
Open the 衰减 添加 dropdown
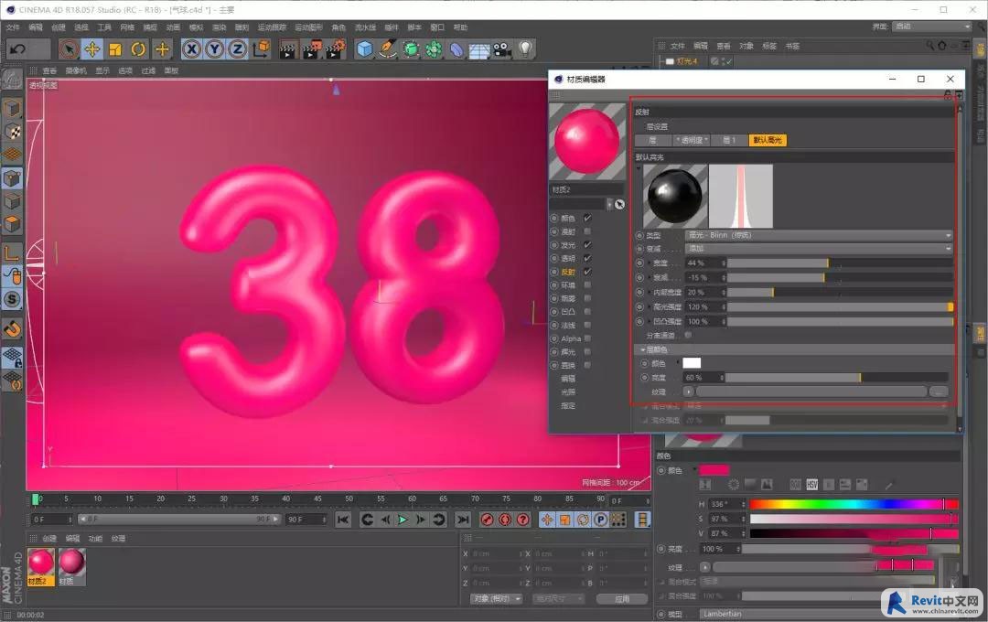tap(819, 248)
